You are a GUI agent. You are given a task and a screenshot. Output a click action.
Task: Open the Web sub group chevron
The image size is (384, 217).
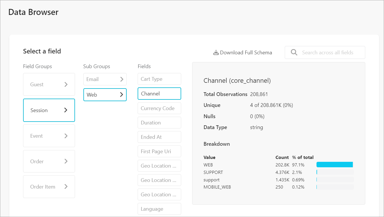pyautogui.click(x=121, y=95)
